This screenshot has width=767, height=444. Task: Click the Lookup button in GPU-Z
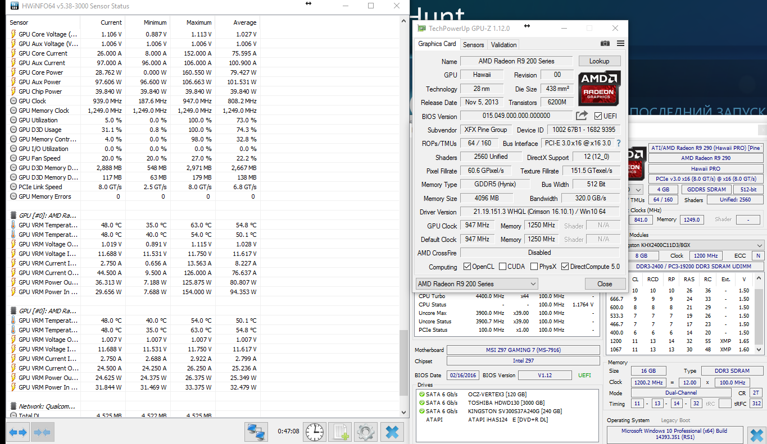(x=600, y=61)
